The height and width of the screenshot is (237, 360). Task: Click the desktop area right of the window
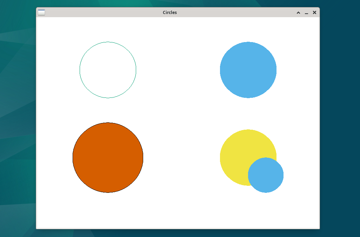(340, 119)
